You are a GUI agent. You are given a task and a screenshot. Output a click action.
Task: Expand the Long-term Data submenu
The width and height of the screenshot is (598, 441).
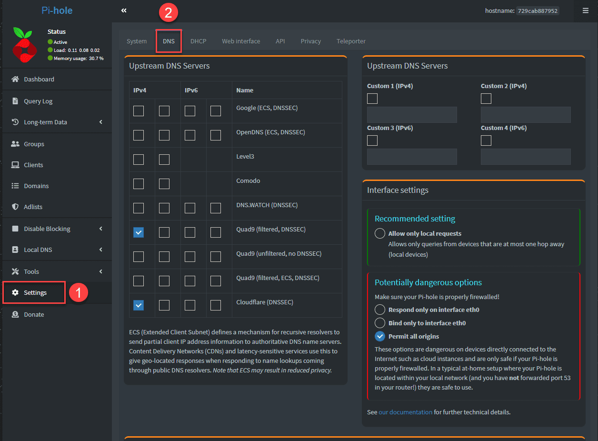(101, 122)
